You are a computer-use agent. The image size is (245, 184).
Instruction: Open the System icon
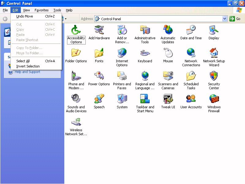122,98
